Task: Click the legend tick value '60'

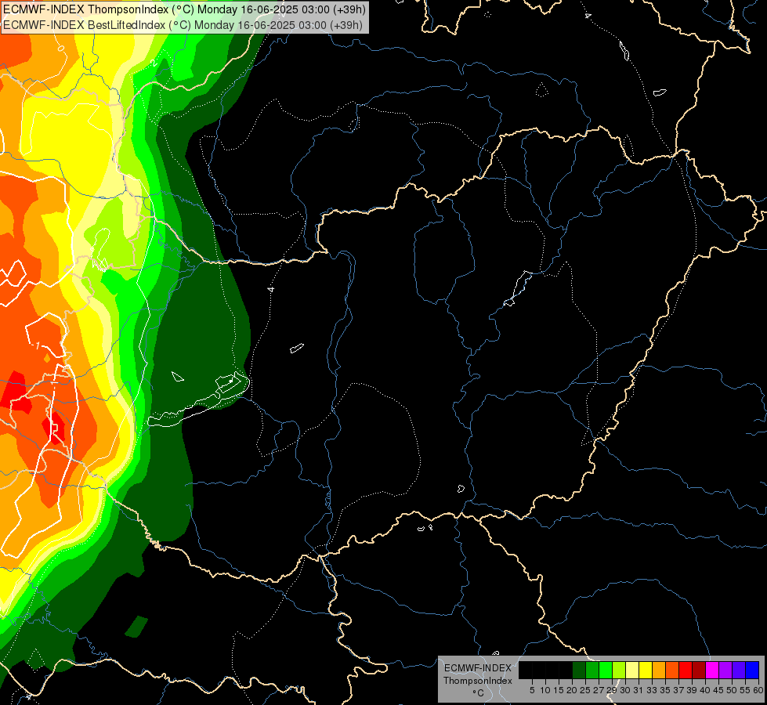Action: [758, 690]
